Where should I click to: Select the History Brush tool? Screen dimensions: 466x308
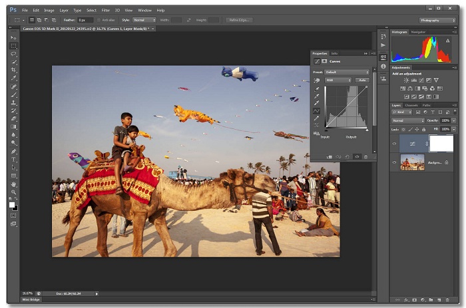(x=13, y=111)
